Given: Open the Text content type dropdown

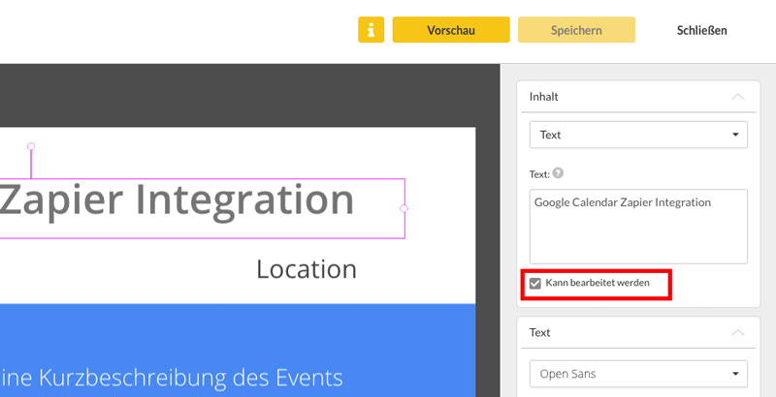Looking at the screenshot, I should point(638,135).
